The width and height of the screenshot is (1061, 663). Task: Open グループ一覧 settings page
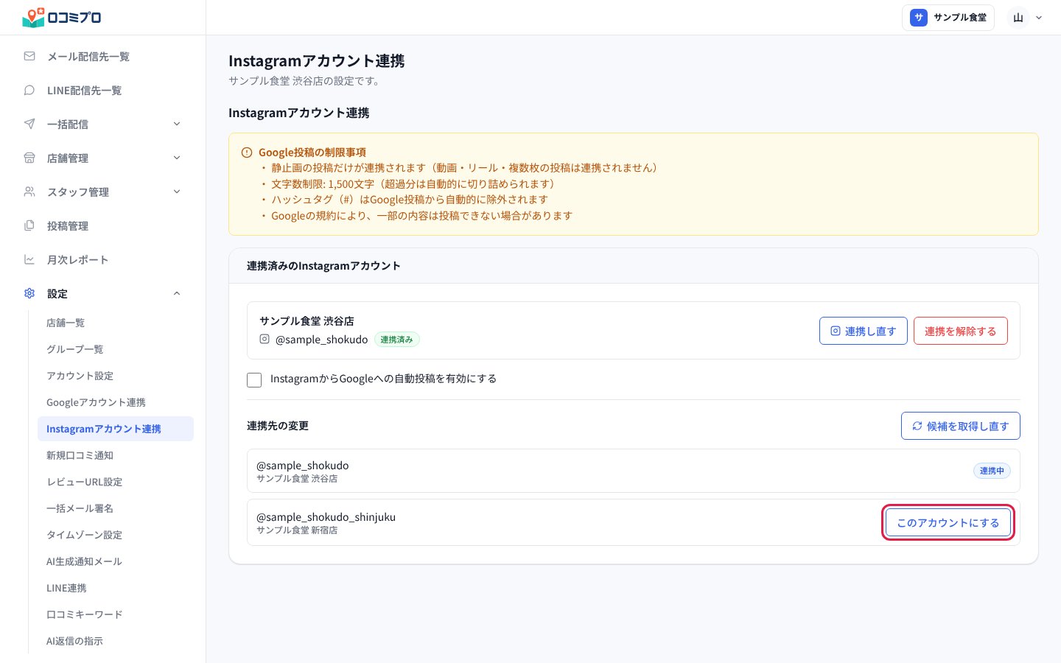[116, 349]
